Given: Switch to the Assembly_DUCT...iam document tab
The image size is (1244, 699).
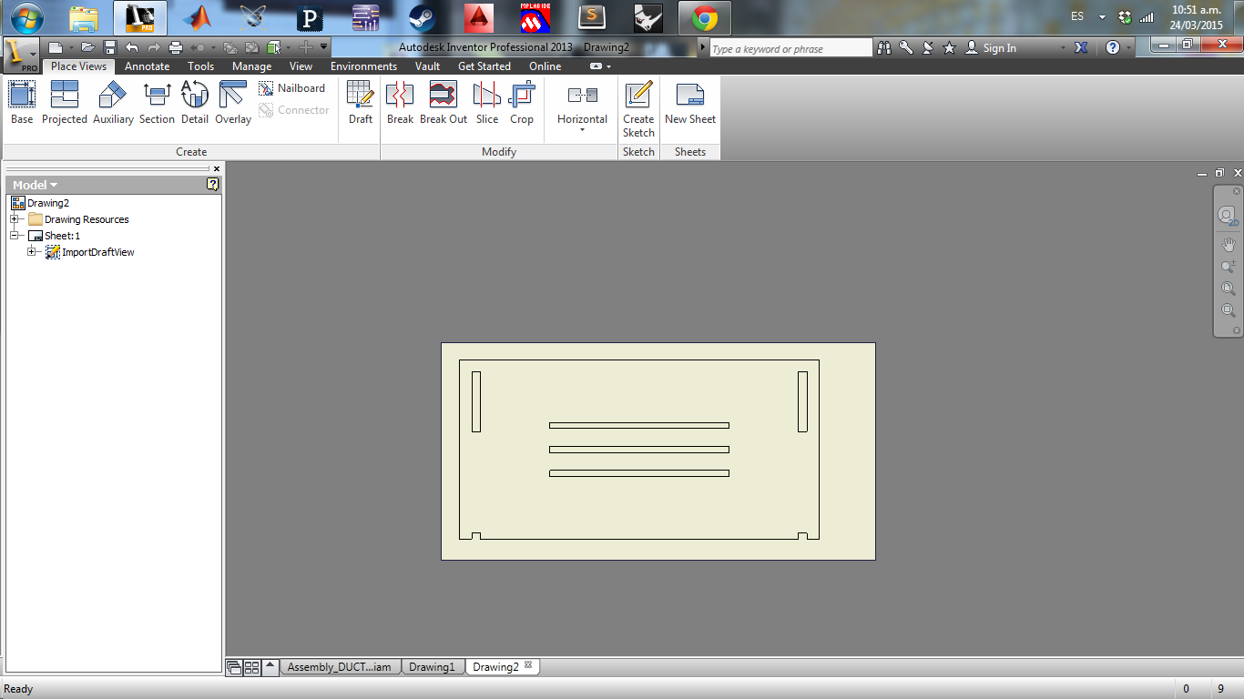Looking at the screenshot, I should [340, 667].
